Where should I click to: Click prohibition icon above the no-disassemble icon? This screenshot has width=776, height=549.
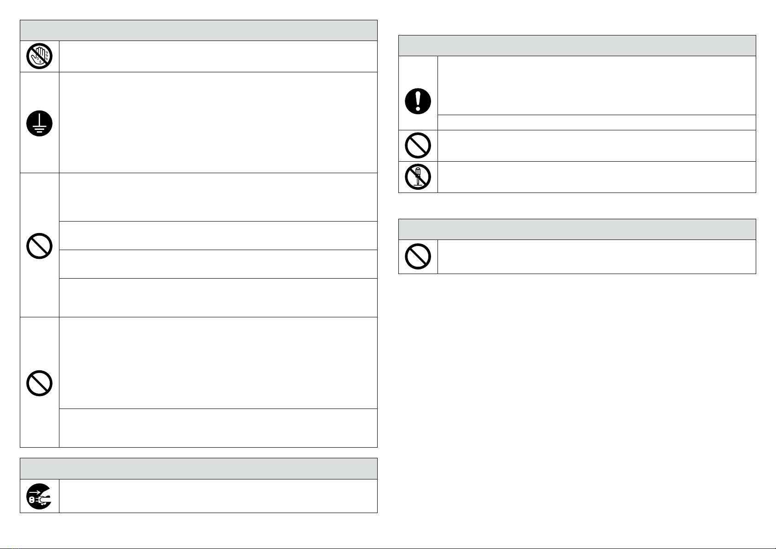click(418, 146)
